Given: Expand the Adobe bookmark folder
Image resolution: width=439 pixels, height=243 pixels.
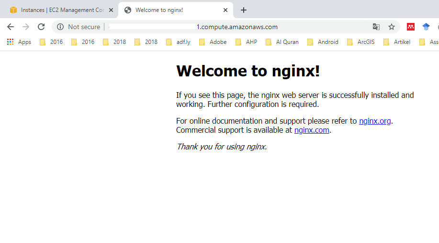Looking at the screenshot, I should coord(213,42).
